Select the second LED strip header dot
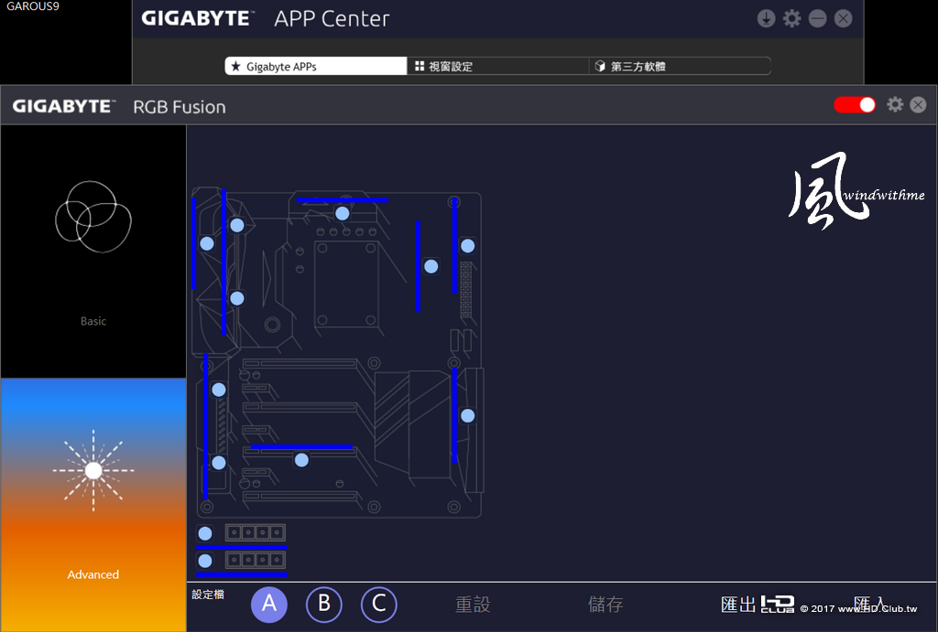The width and height of the screenshot is (938, 632). [x=205, y=561]
